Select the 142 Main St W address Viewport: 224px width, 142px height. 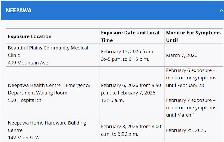point(24,138)
